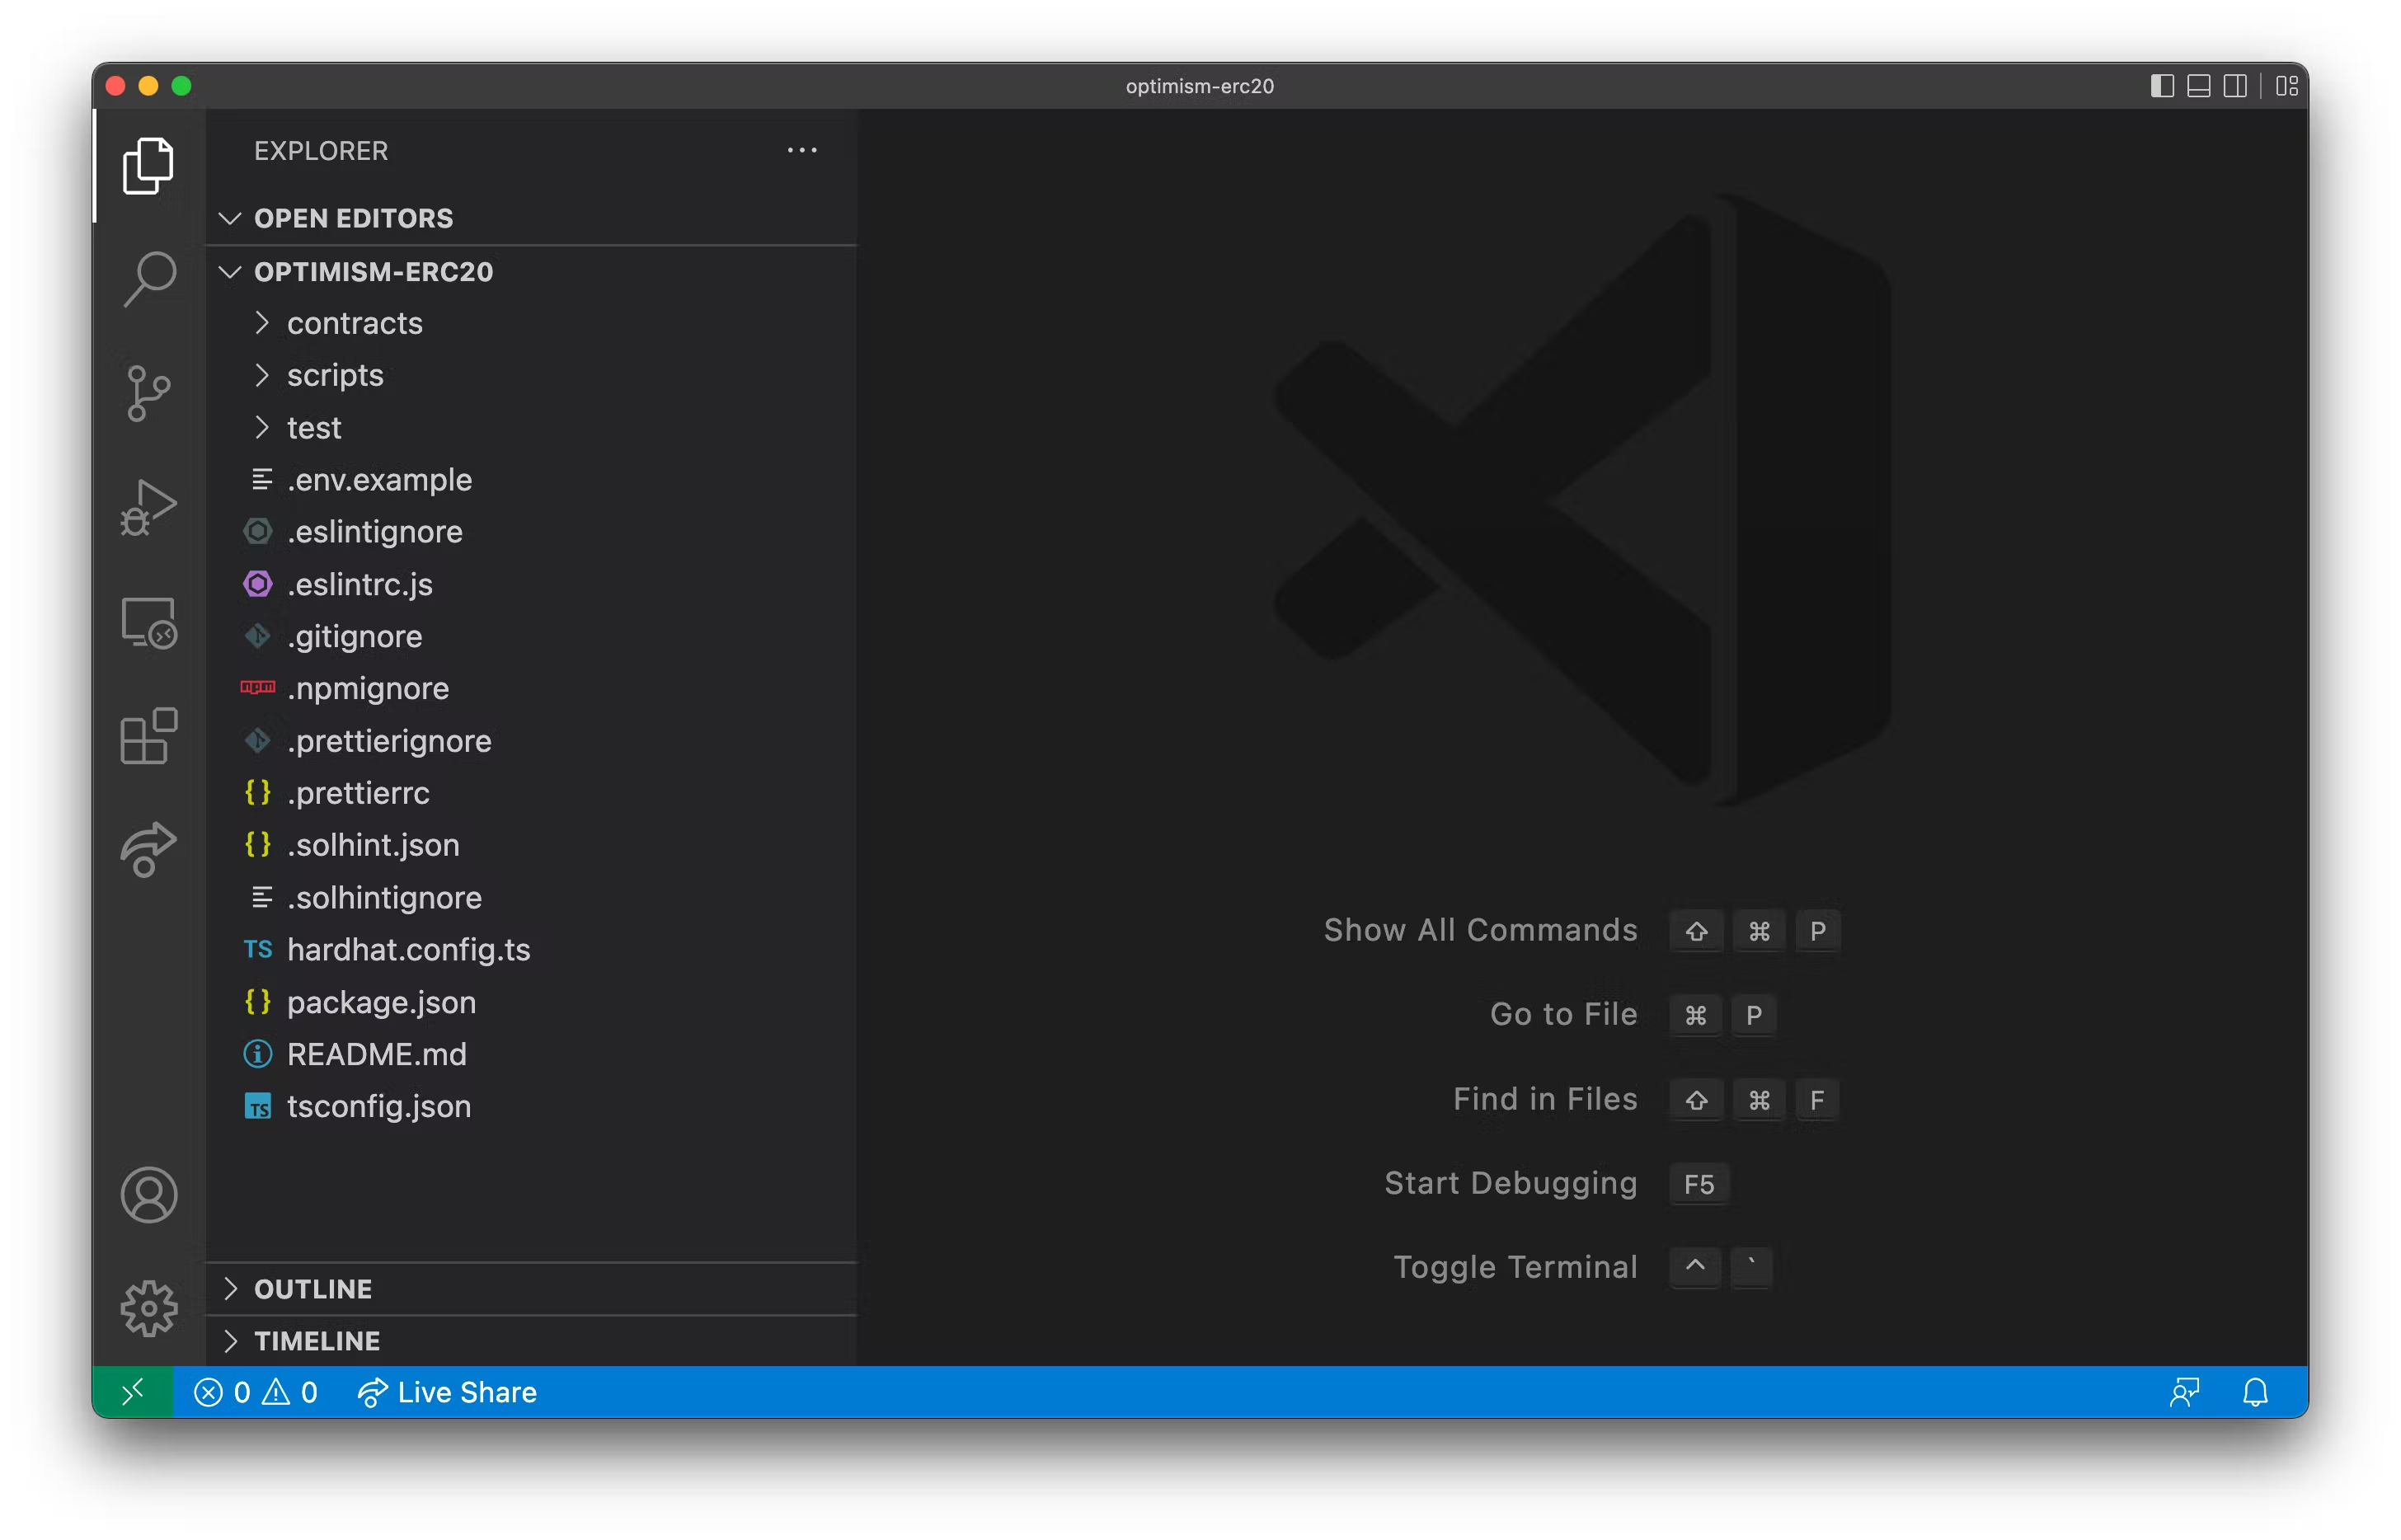
Task: Expand the contracts folder
Action: [354, 323]
